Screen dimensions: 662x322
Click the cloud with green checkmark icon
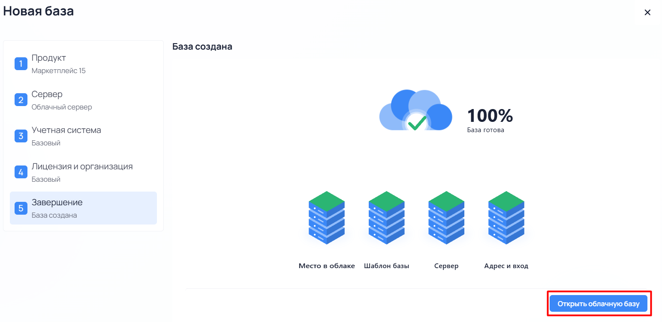[x=416, y=111]
